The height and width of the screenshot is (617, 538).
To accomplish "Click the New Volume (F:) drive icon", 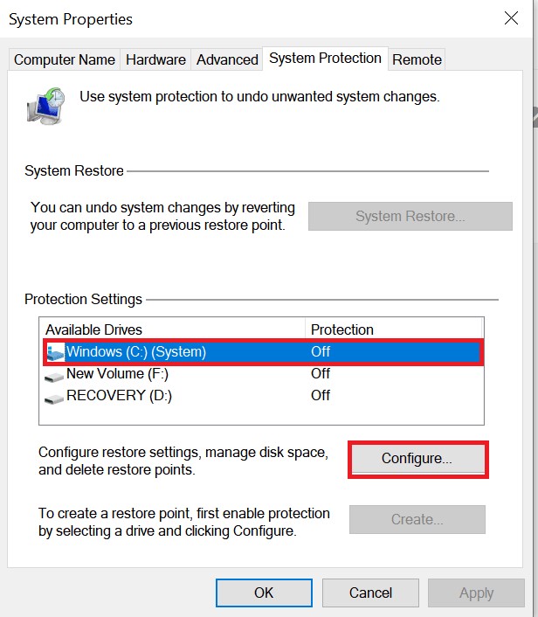I will pos(55,374).
